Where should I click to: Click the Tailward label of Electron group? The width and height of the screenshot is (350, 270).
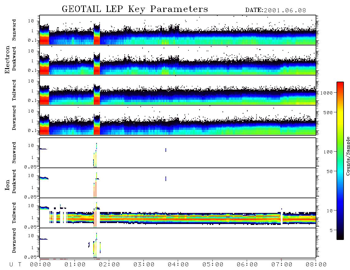pos(14,90)
